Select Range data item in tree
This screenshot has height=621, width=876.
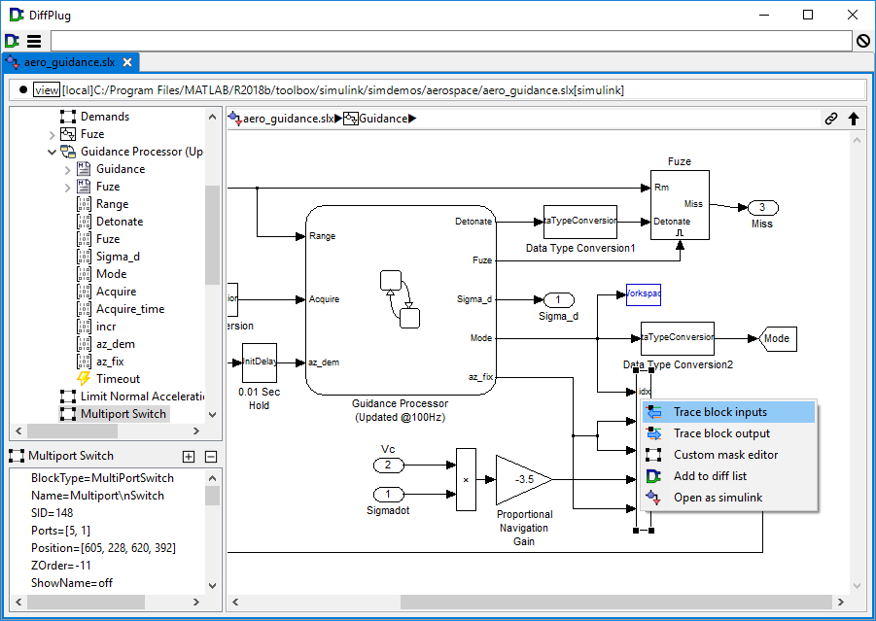(112, 204)
